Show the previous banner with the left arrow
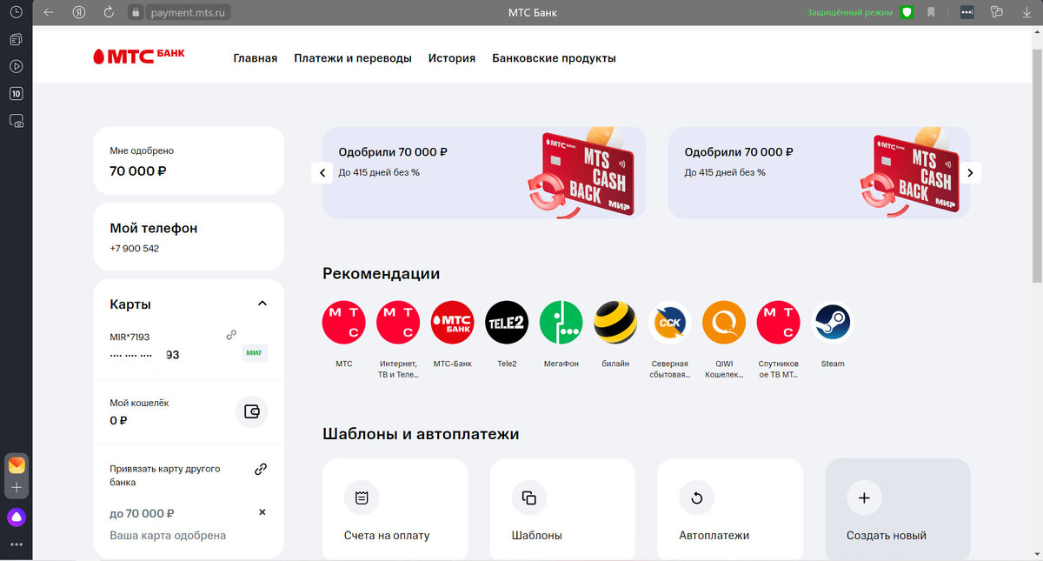Image resolution: width=1043 pixels, height=561 pixels. pos(322,173)
